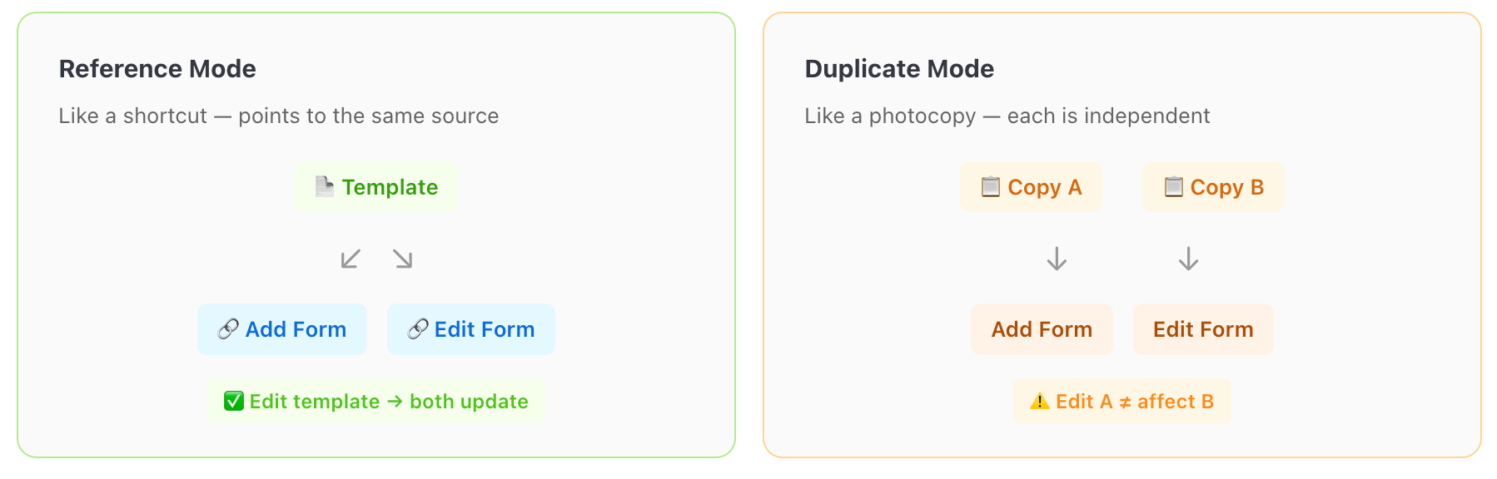Click the Reference Mode heading
Screen dimensions: 1497x479
[x=157, y=69]
